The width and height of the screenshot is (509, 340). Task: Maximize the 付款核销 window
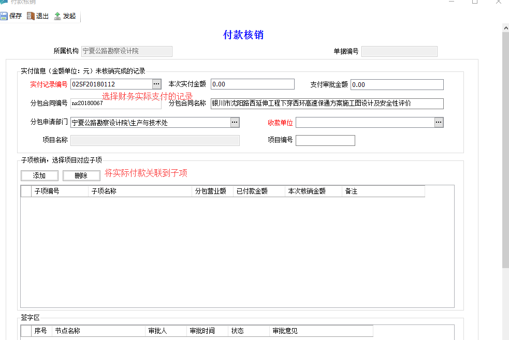coord(475,2)
